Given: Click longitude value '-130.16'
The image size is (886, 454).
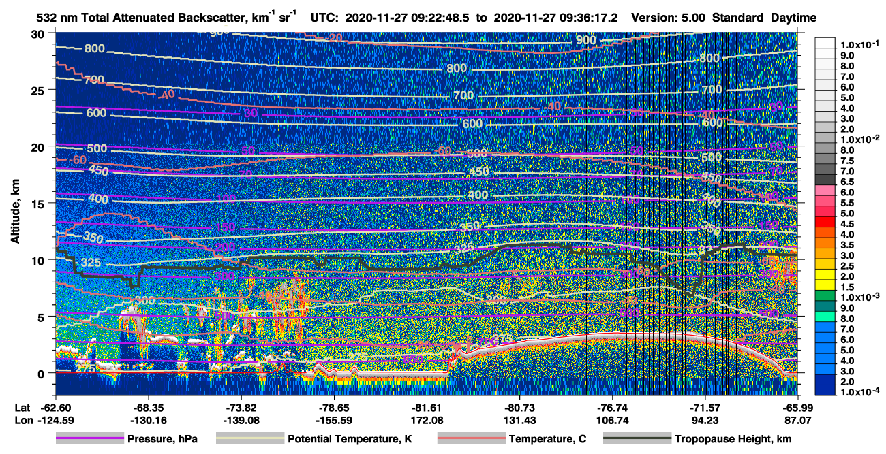Looking at the screenshot, I should [x=149, y=420].
